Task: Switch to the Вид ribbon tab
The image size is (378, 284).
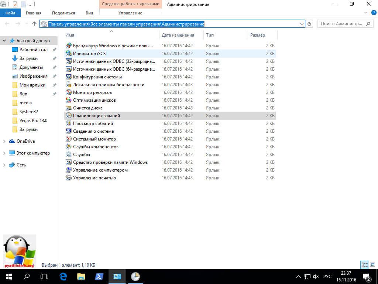Action: tap(89, 13)
